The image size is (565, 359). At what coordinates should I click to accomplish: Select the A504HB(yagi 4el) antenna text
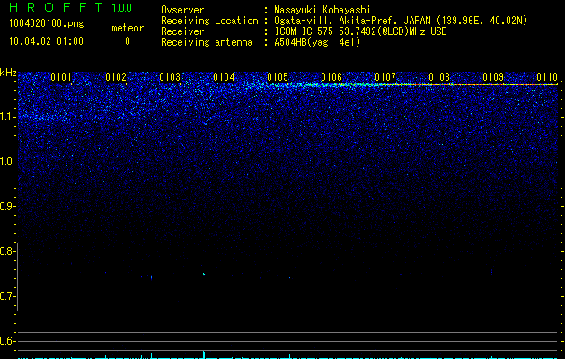(x=317, y=42)
